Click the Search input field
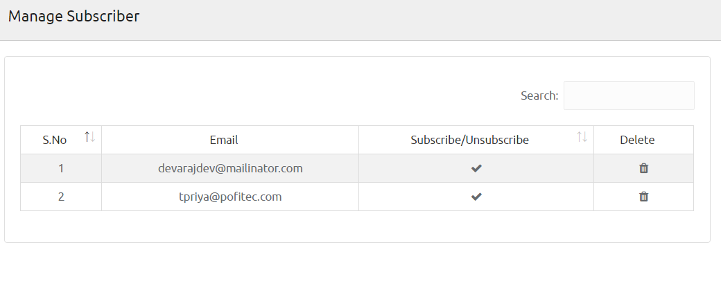This screenshot has height=281, width=721. [629, 96]
